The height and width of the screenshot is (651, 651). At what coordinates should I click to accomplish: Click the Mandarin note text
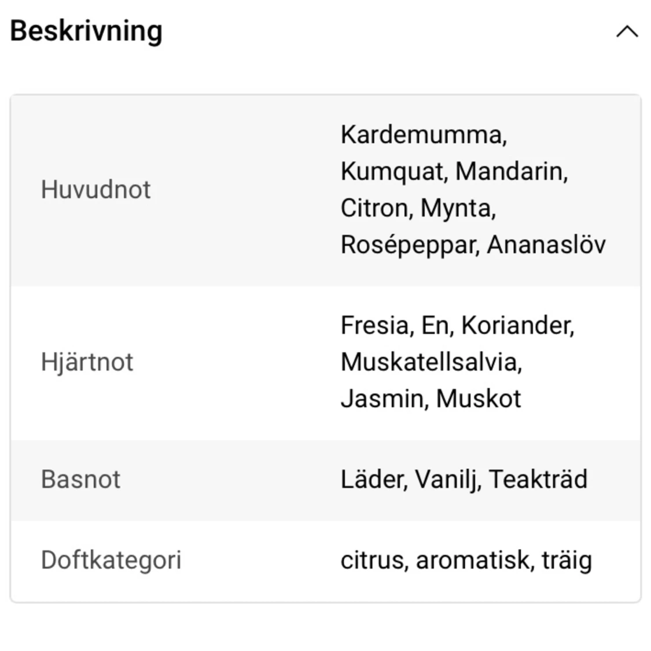[510, 171]
